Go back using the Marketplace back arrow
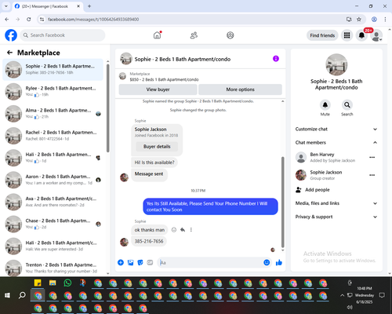The height and width of the screenshot is (314, 392). (x=9, y=53)
